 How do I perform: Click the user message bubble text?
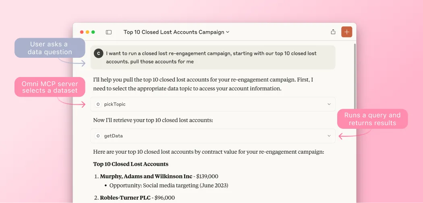(211, 57)
